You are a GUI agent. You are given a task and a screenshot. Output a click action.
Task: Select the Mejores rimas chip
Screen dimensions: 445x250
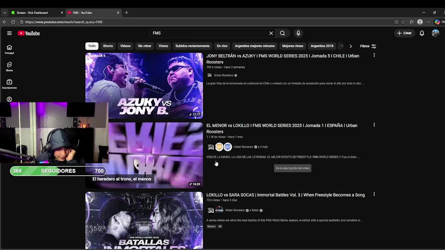point(292,46)
